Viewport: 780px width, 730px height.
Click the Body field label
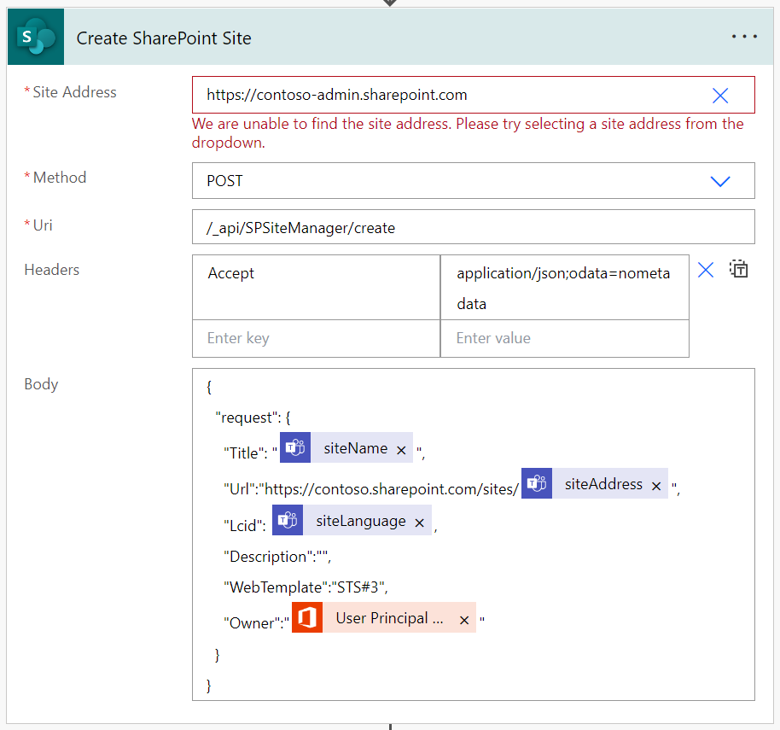[41, 384]
